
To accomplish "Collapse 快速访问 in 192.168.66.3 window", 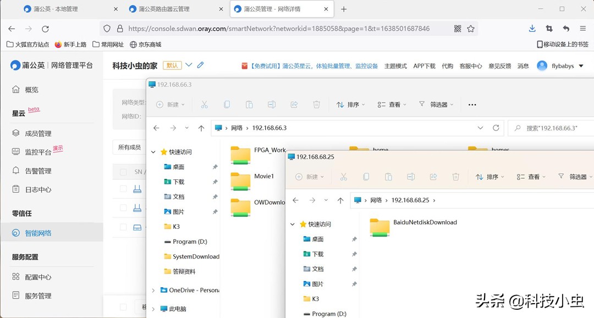I will tap(153, 152).
